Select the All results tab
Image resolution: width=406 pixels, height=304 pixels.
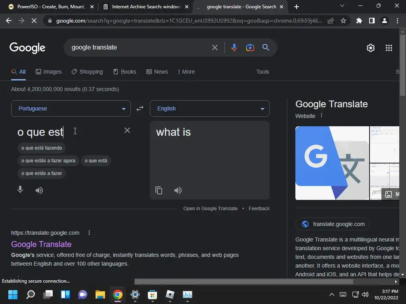point(18,72)
